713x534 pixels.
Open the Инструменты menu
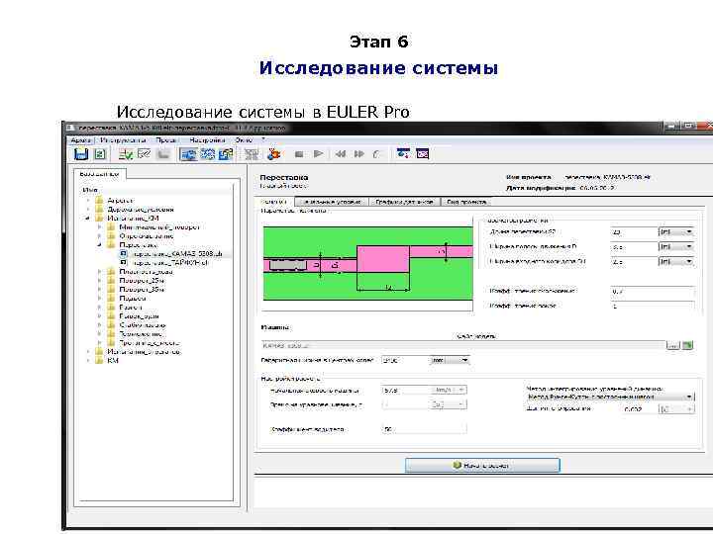tap(123, 140)
